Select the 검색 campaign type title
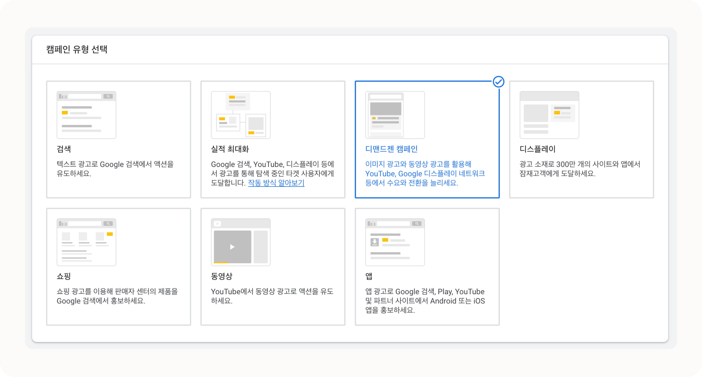The height and width of the screenshot is (377, 702). [64, 149]
